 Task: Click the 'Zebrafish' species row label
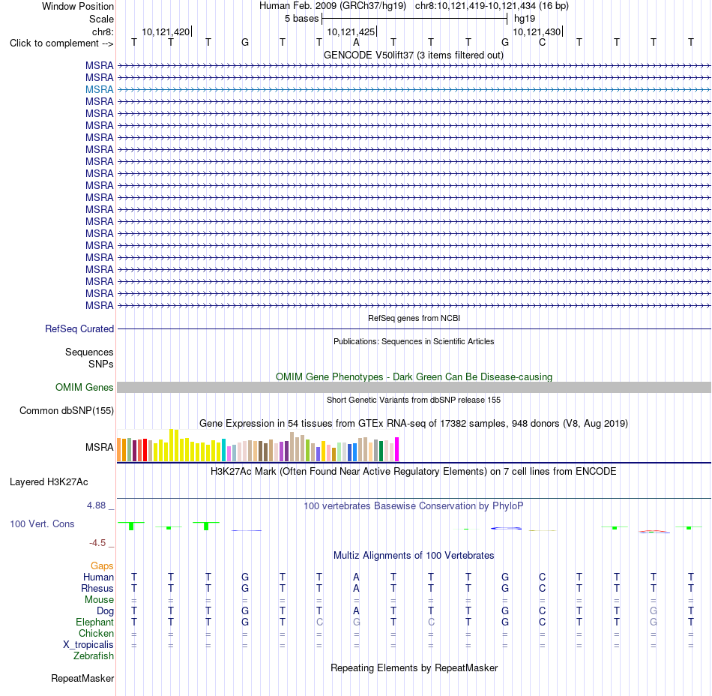point(94,655)
